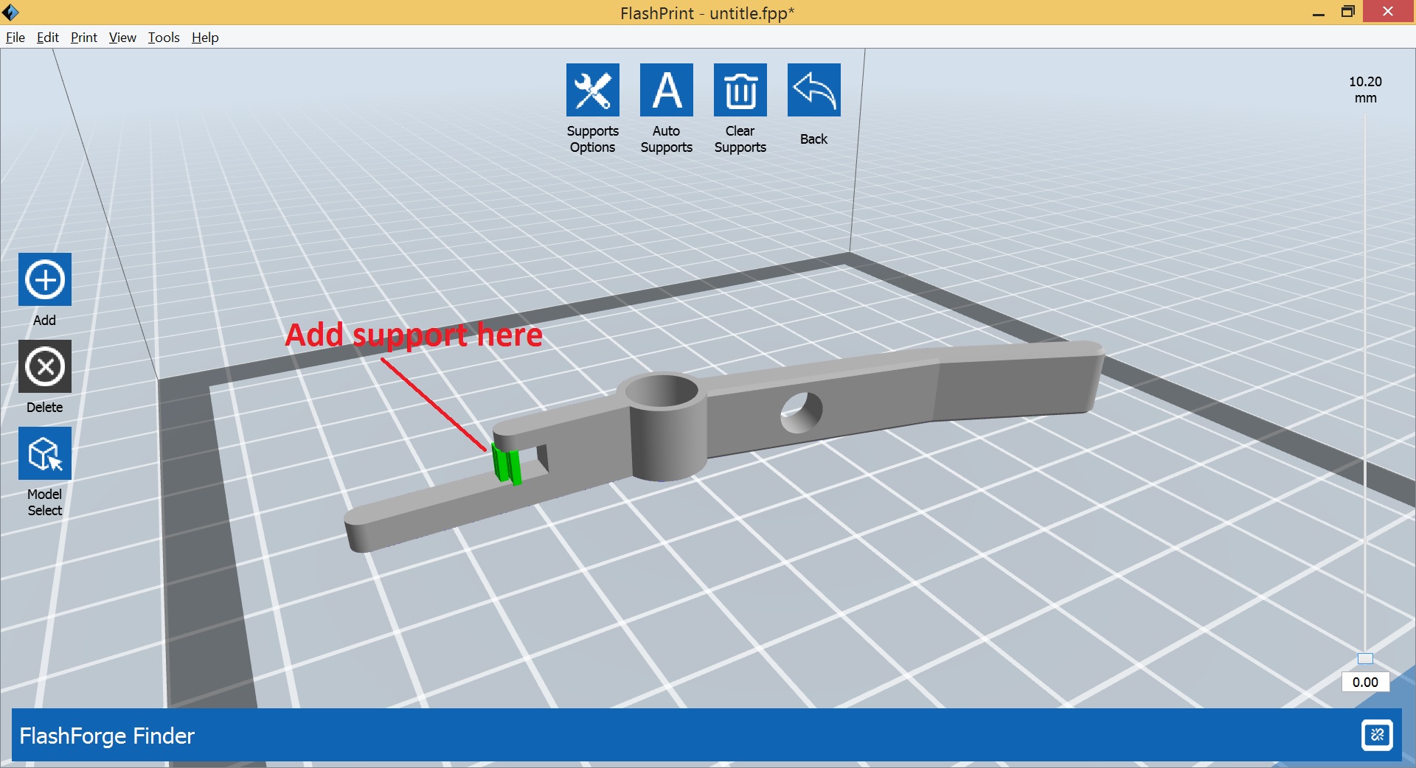Open the Tools menu
Screen dimensions: 1416x768
164,38
